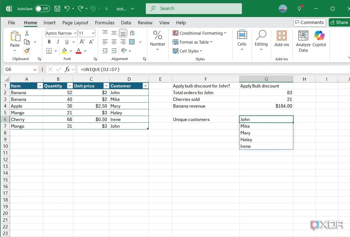Image resolution: width=350 pixels, height=237 pixels.
Task: Click the Add-ins icon
Action: click(282, 39)
